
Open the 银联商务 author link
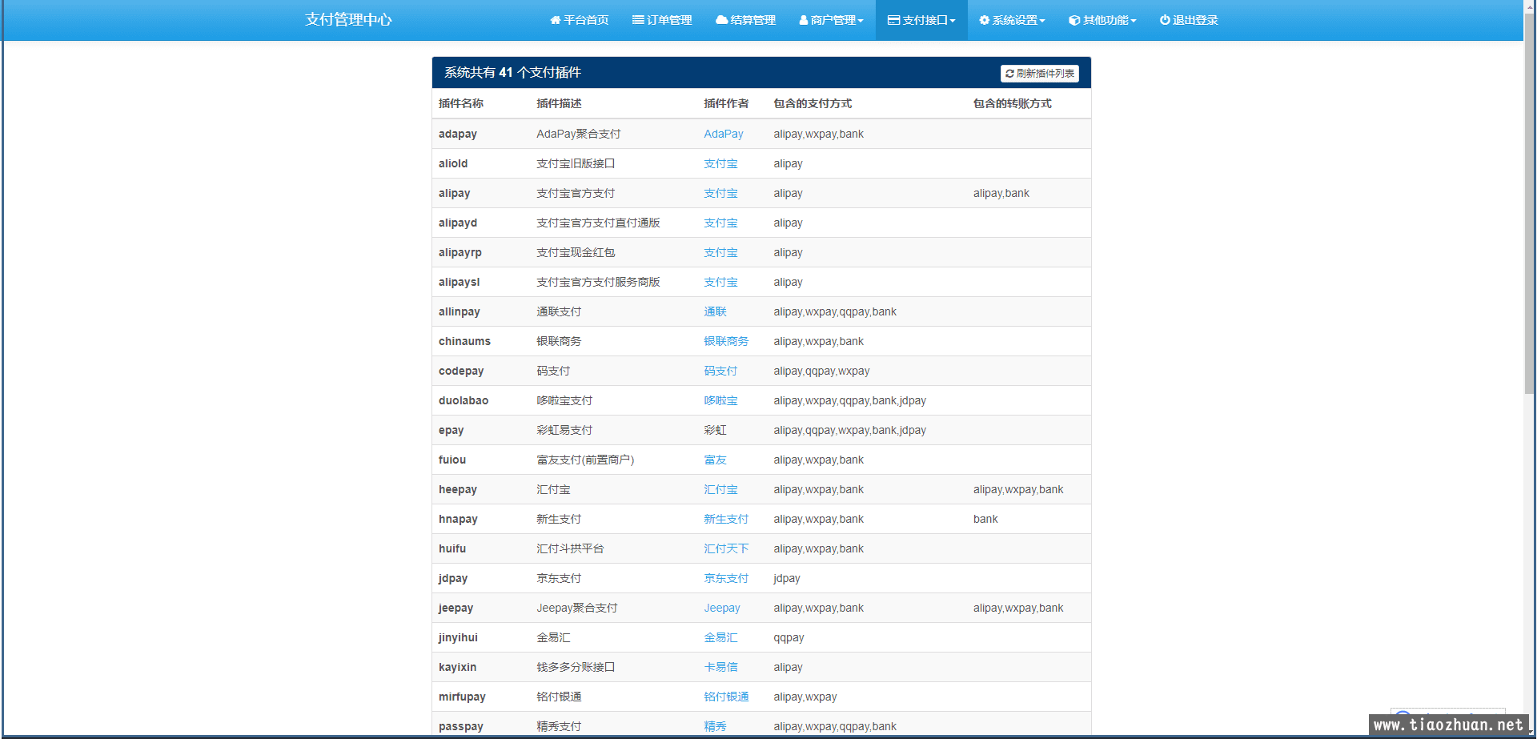[726, 341]
